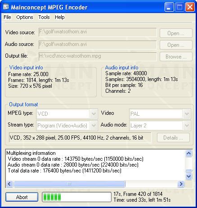Screen dimensions: 197x208
Task: Click the Details button
Action: point(173,138)
